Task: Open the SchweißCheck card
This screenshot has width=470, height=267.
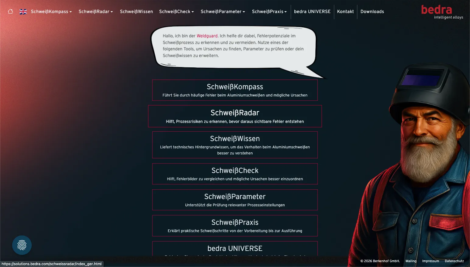Action: click(x=235, y=174)
